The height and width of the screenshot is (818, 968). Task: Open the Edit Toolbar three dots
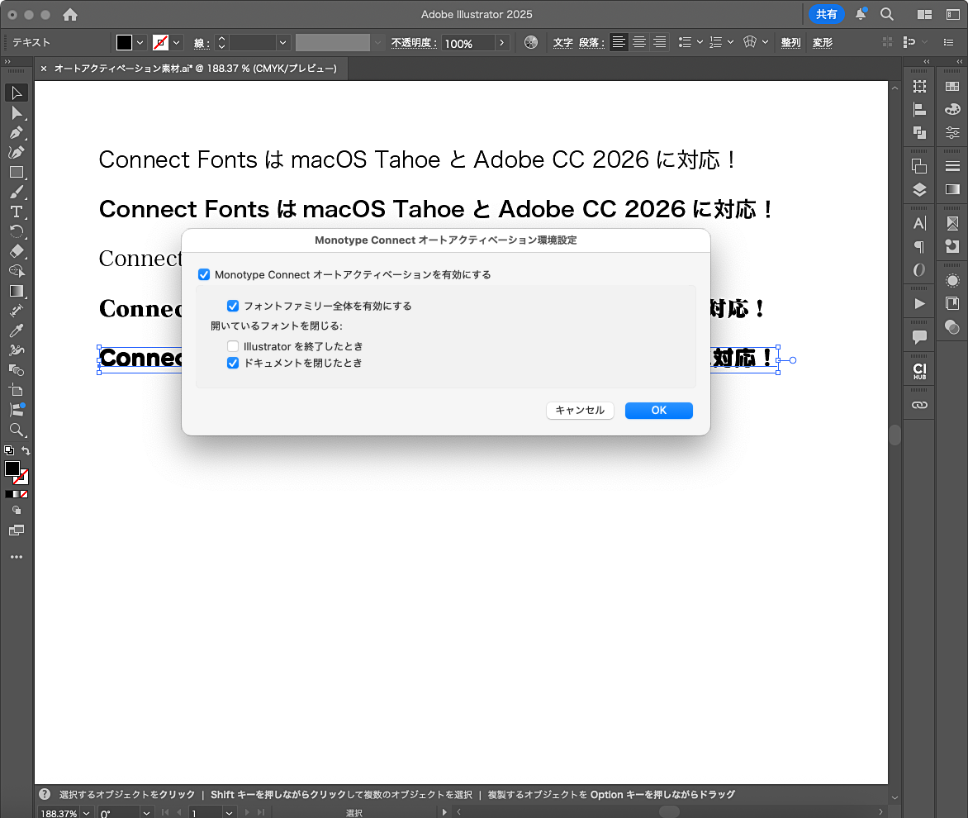[17, 557]
